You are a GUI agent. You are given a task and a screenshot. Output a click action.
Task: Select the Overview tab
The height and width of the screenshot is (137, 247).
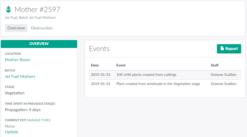pyautogui.click(x=16, y=28)
